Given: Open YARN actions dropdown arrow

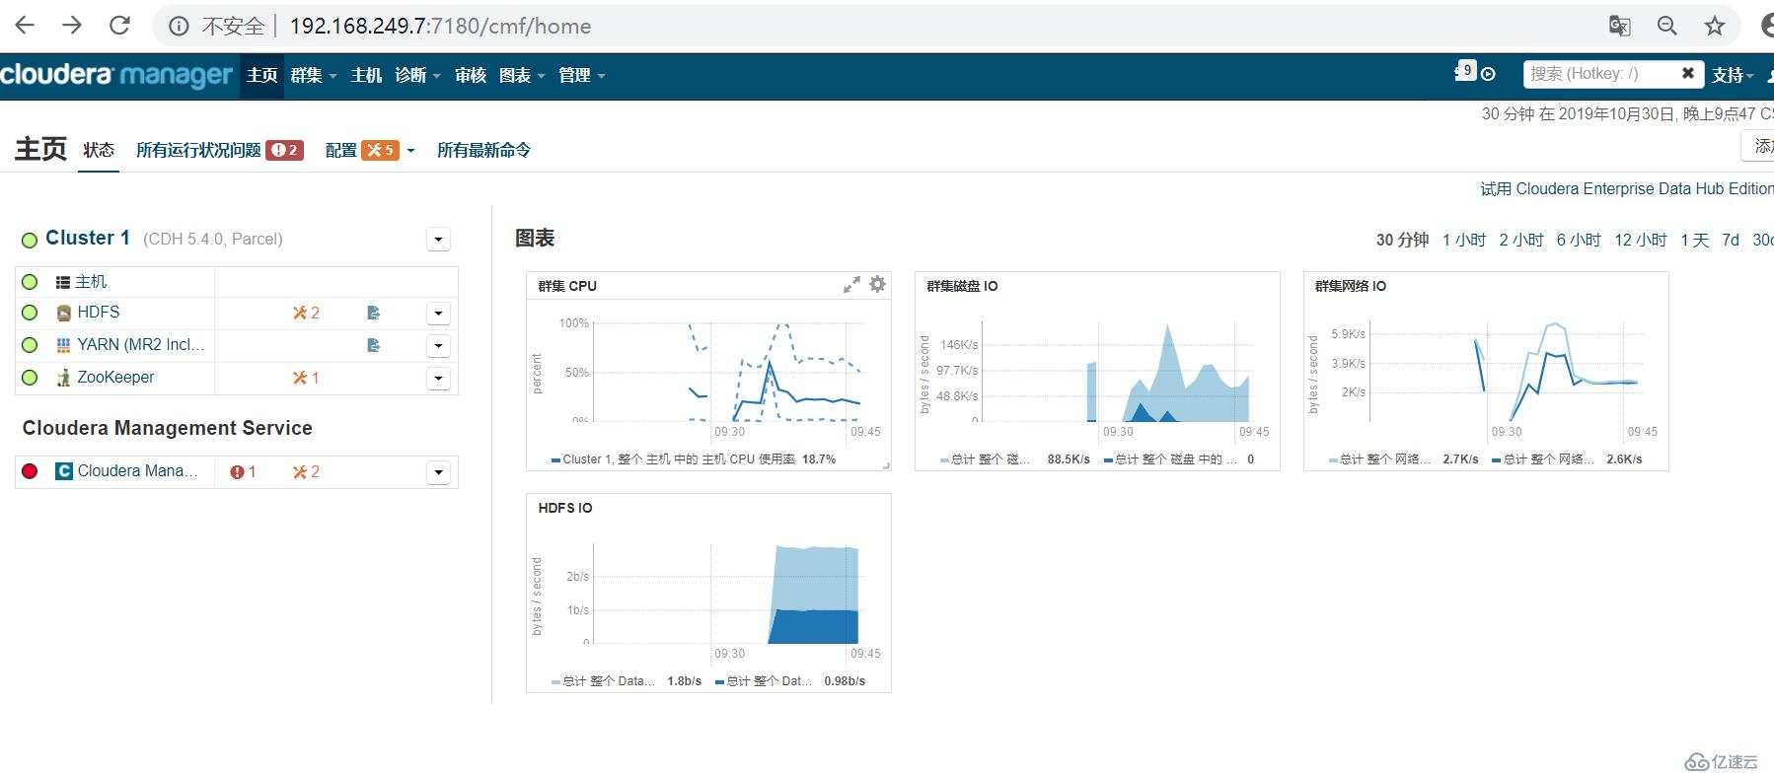Looking at the screenshot, I should point(438,346).
